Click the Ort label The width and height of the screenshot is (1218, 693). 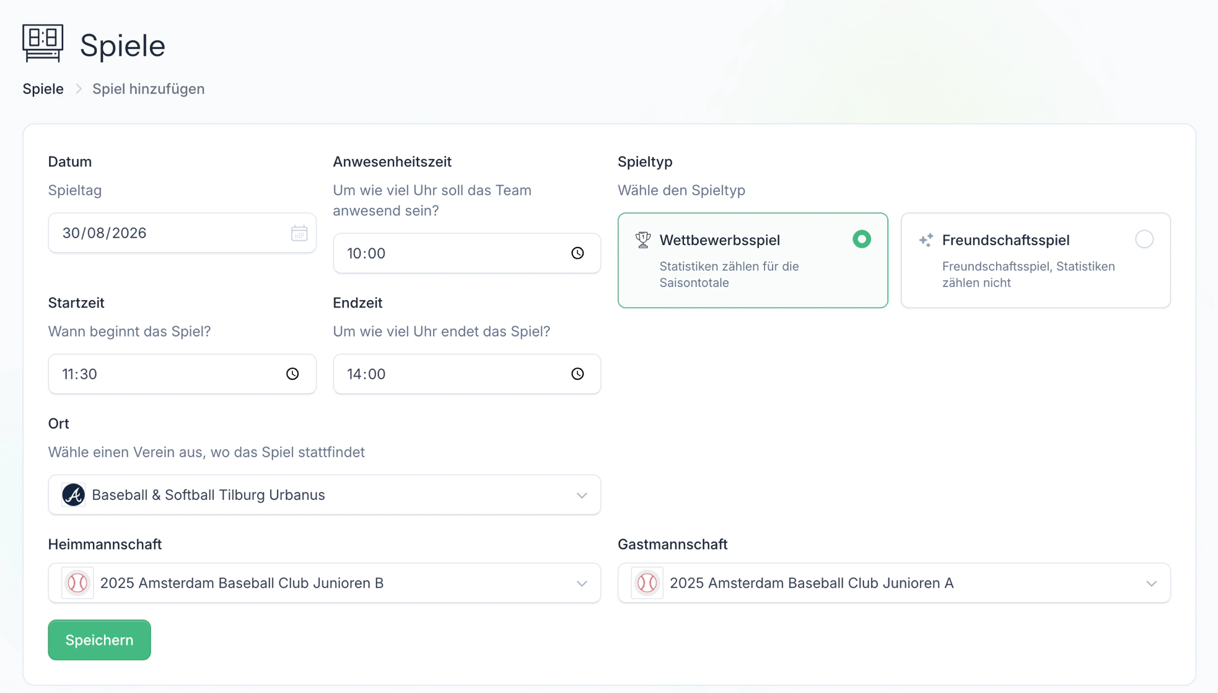click(x=58, y=424)
